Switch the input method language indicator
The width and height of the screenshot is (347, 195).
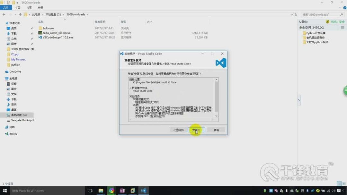pos(344,191)
